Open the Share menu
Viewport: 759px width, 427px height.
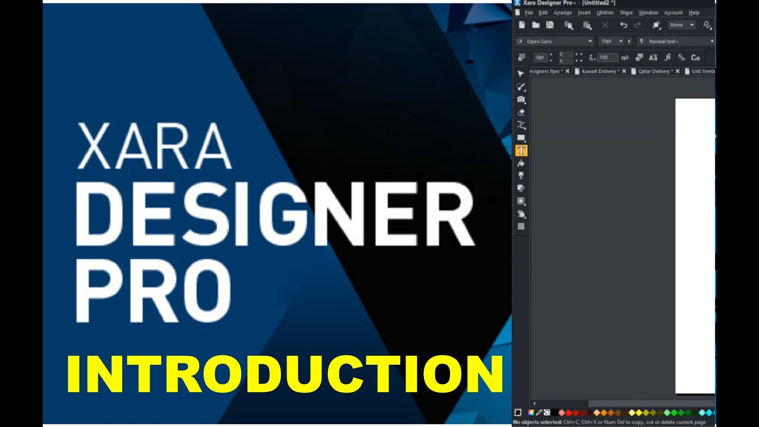[x=626, y=12]
